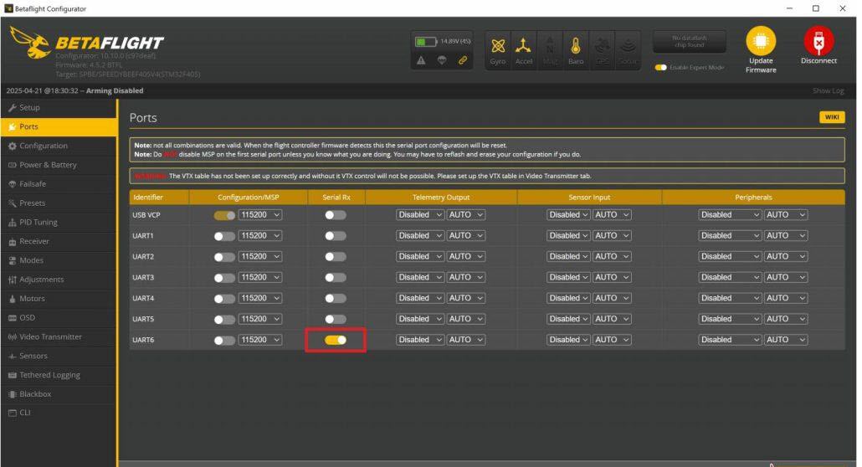Open UART1 Peripherals AUTO baud dropdown
This screenshot has height=467, width=862.
[x=786, y=235]
